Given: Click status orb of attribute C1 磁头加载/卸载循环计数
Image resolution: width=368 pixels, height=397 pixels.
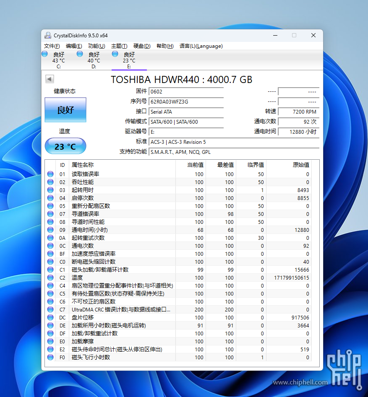Looking at the screenshot, I should (50, 270).
